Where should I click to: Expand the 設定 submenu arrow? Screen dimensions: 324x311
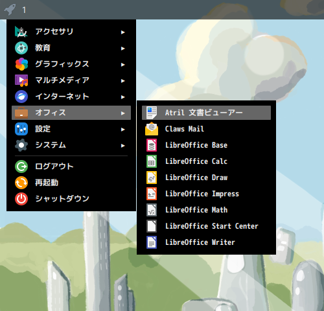(x=122, y=130)
